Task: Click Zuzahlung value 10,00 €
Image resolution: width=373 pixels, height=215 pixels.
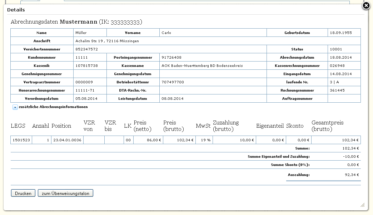Action: point(247,140)
